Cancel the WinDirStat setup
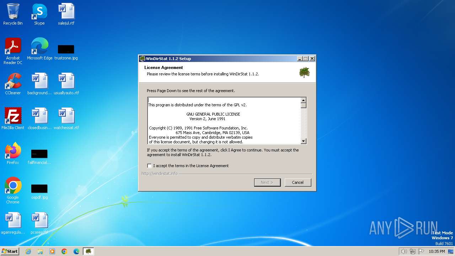Screen dimensions: 455x256 point(298,182)
